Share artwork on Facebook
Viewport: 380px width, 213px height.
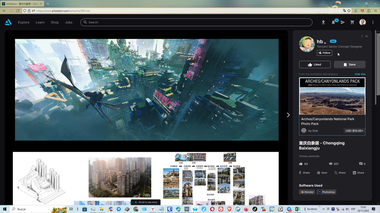coord(304,173)
